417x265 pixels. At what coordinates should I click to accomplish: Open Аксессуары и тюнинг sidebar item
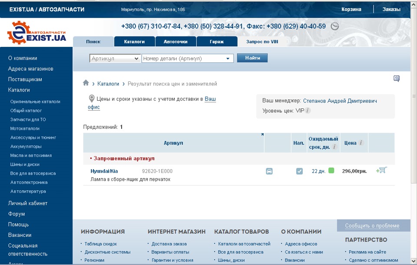point(33,137)
